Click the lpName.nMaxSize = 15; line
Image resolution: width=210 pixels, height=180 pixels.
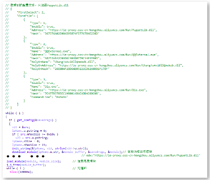29,145
